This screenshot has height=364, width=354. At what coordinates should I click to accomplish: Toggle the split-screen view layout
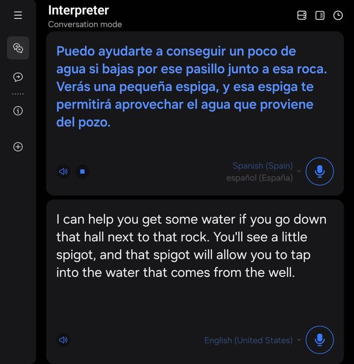[x=320, y=15]
